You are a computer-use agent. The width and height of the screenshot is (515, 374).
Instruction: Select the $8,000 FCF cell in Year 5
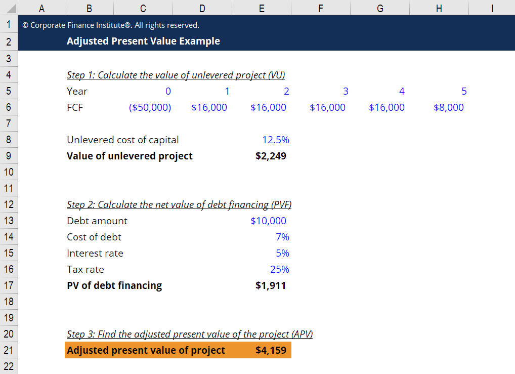point(448,107)
